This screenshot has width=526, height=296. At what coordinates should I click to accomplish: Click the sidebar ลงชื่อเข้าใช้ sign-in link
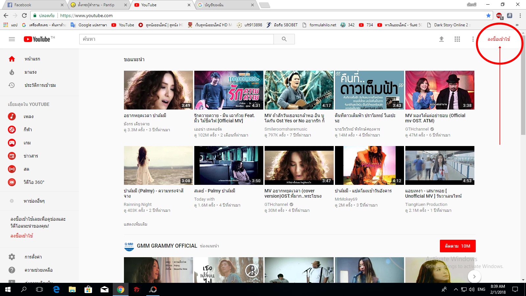(22, 236)
